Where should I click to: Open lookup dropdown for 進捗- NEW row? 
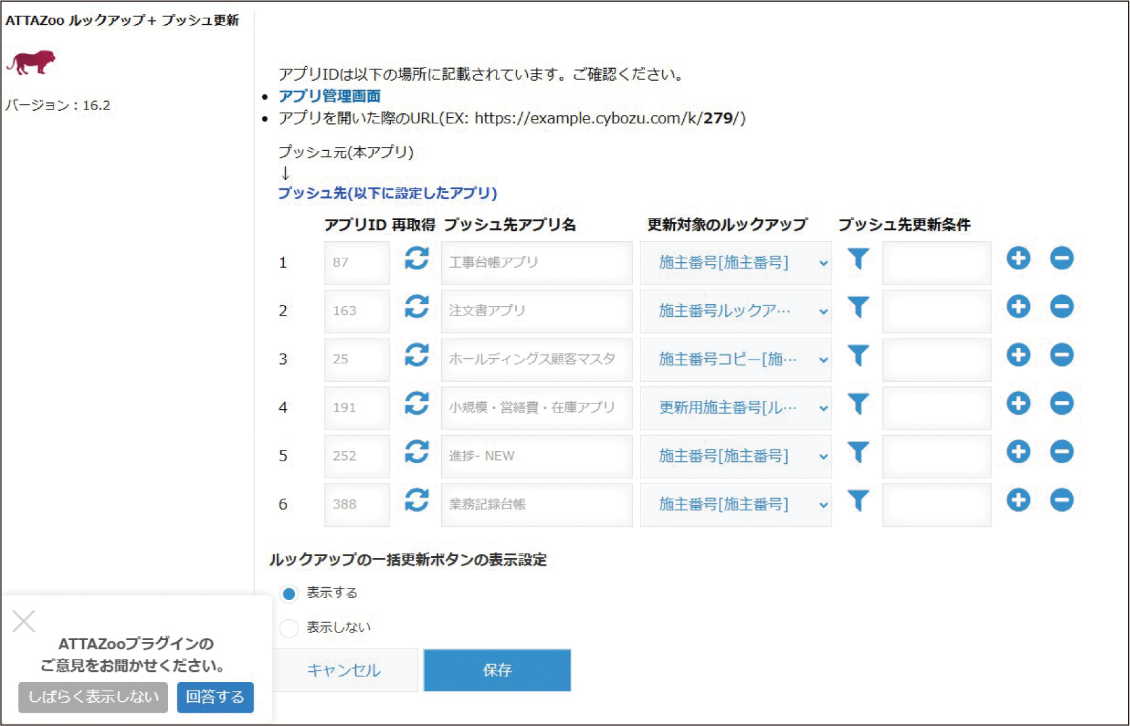pyautogui.click(x=736, y=456)
